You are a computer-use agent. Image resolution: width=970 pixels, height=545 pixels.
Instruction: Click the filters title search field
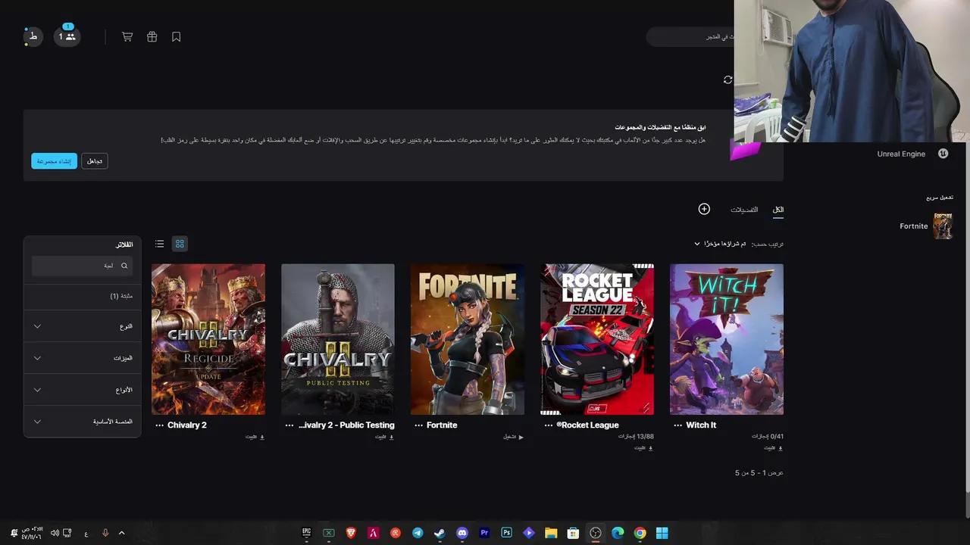click(x=82, y=266)
